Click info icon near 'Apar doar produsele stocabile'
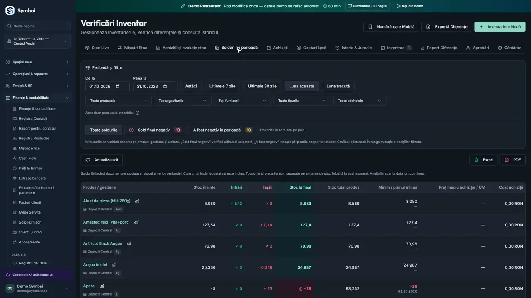 (x=137, y=113)
